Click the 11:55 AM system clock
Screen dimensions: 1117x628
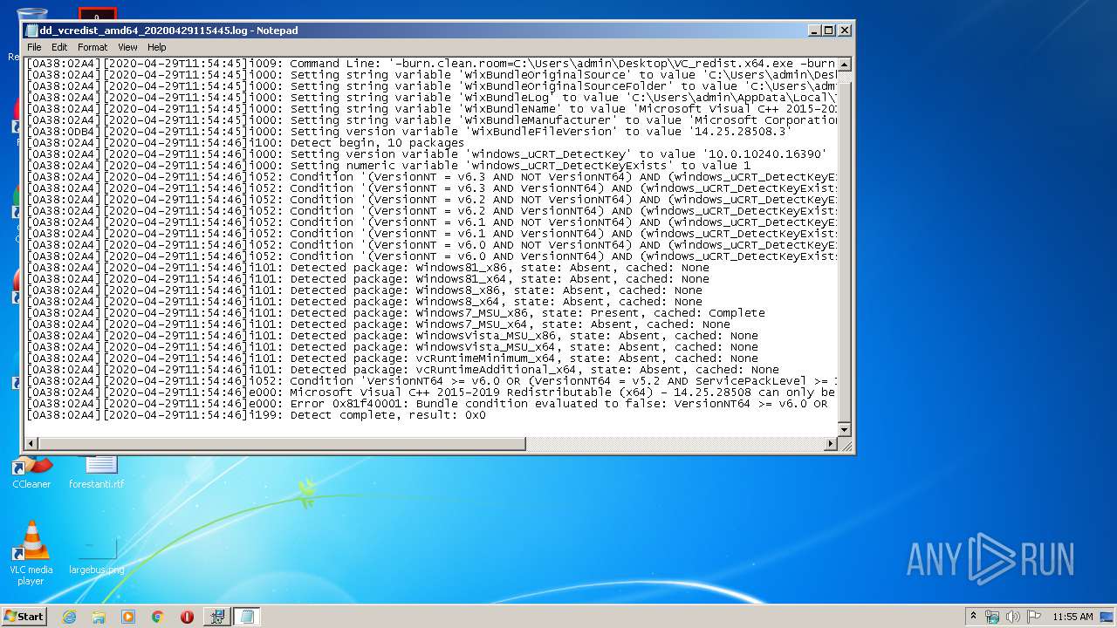[1072, 617]
